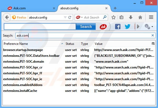This screenshot has height=108, width=158.
Task: Go to the home page icon
Action: [x=140, y=17]
